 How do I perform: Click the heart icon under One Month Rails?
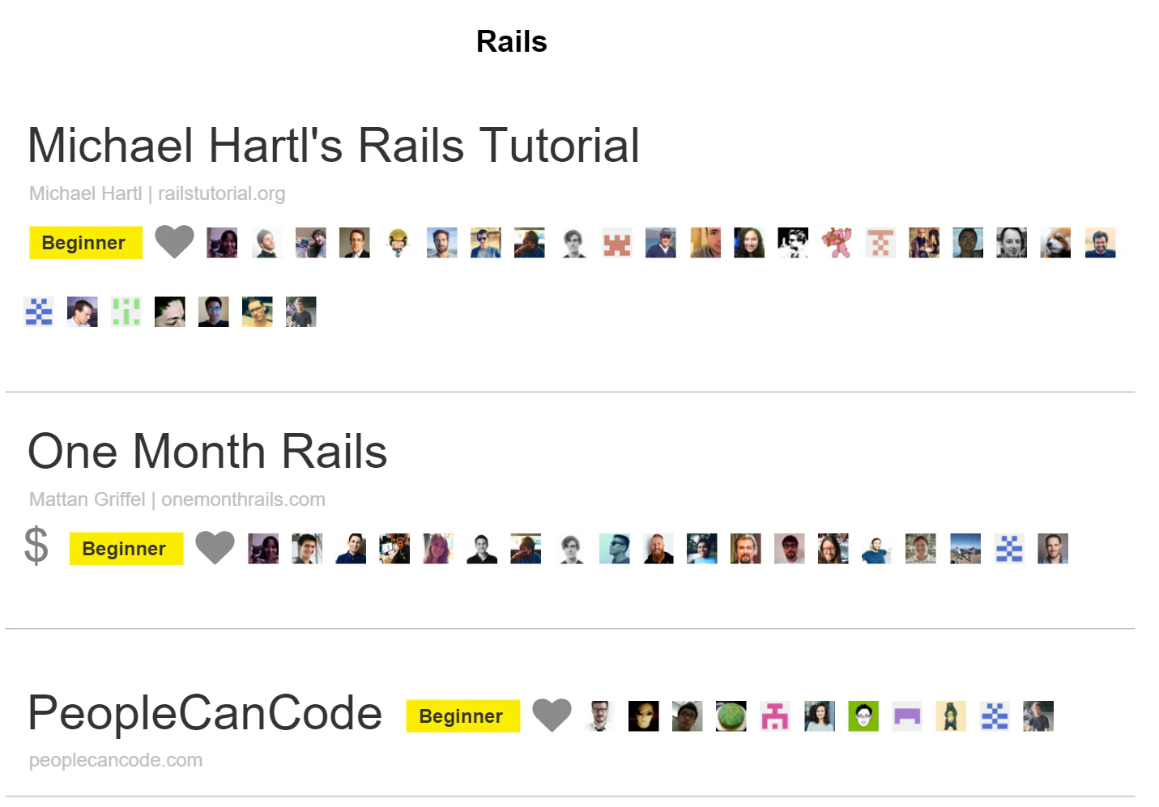pos(215,548)
